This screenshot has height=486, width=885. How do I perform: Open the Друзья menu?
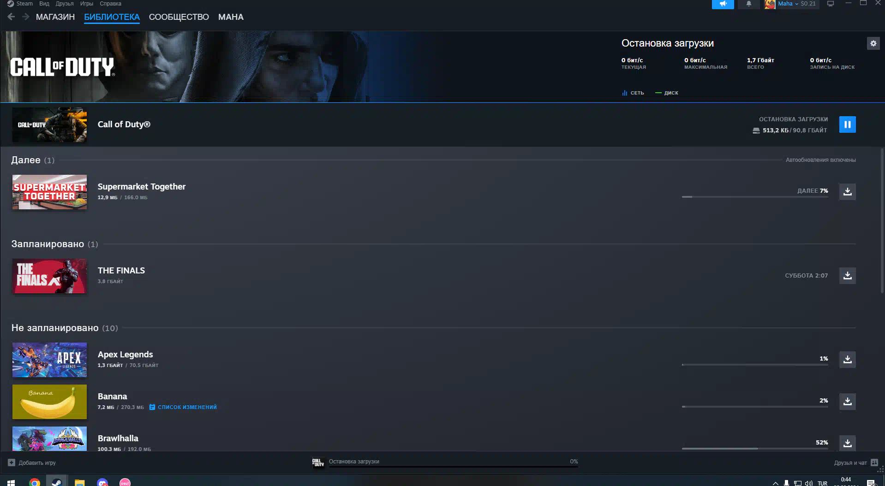[x=65, y=4]
